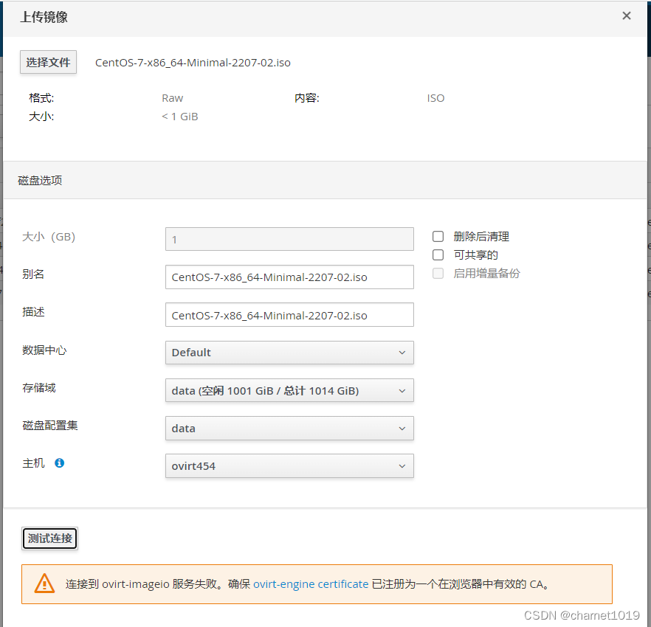Click the 大小 (GB) input field
Screen dimensions: 651x627
point(289,239)
